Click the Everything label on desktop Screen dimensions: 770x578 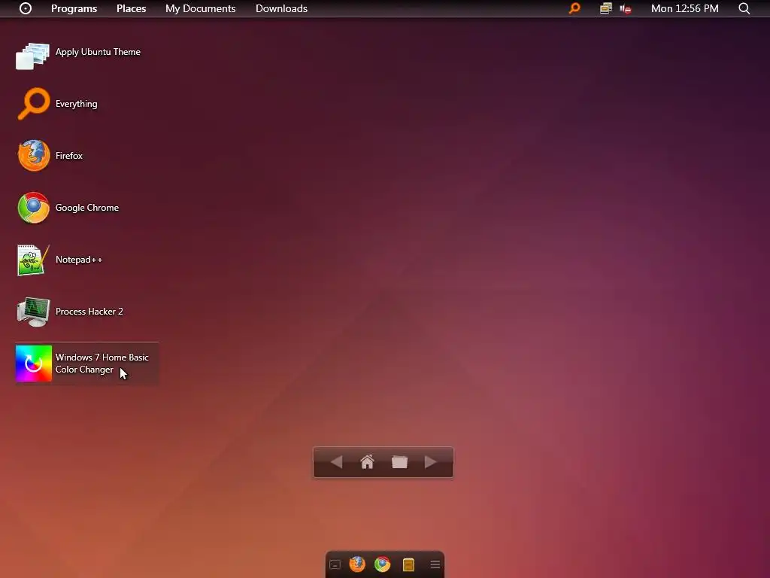point(76,104)
